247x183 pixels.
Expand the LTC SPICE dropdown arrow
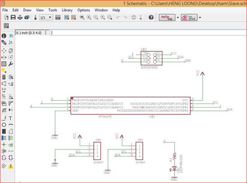200,17
